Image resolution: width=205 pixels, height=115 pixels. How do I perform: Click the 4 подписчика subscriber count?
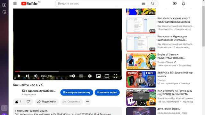29,94
